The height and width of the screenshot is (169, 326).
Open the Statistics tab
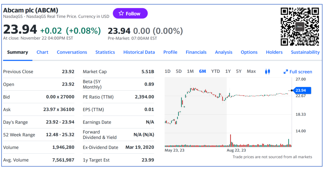click(105, 52)
